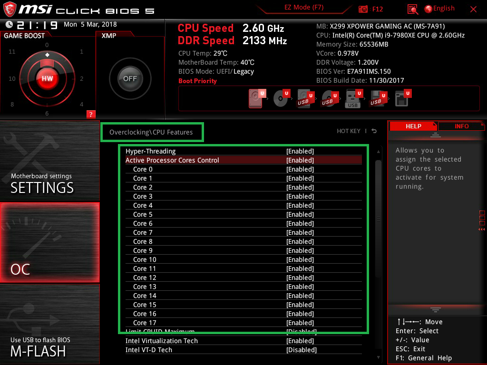487x365 pixels.
Task: Select the Core 13 row label
Action: (x=145, y=287)
